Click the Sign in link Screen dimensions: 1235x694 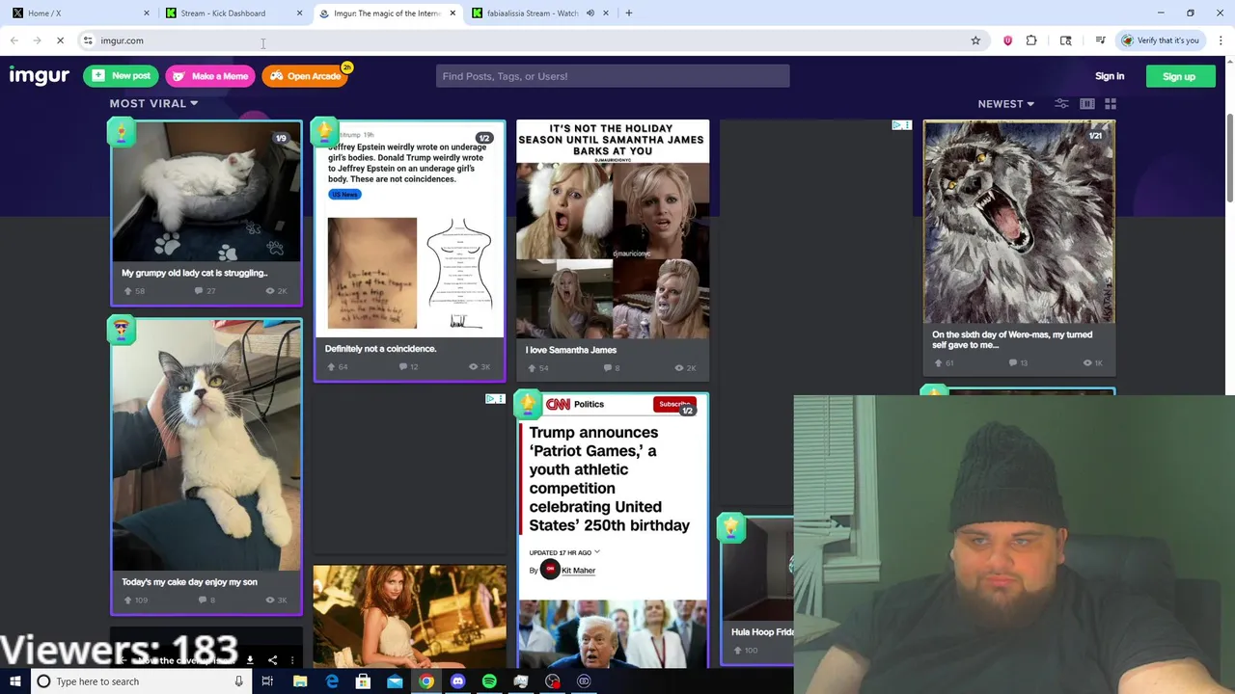pos(1110,76)
